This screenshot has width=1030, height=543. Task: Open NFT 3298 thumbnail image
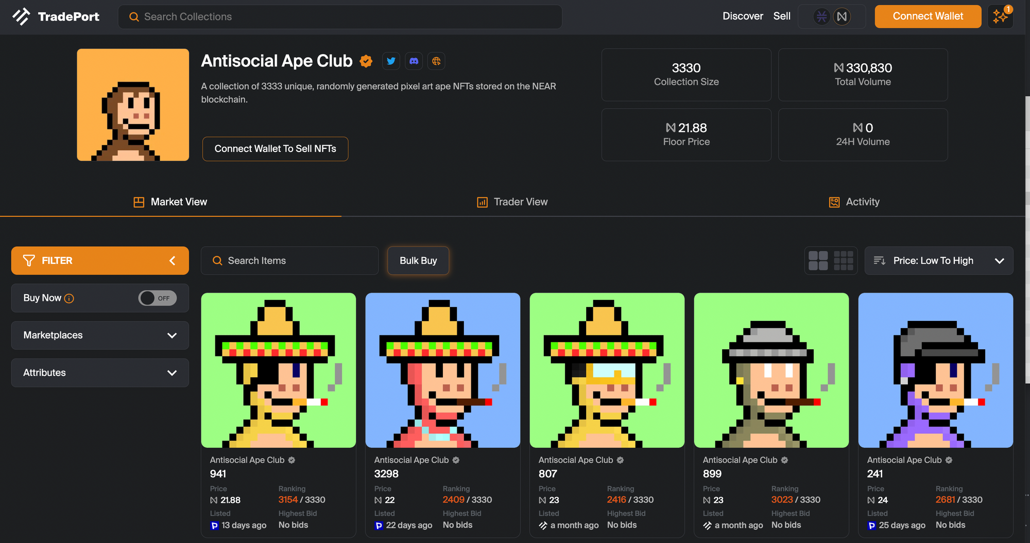pyautogui.click(x=443, y=370)
